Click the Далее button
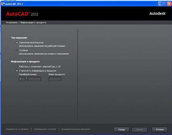Viewport: 172px width, 135px height. pos(139,130)
